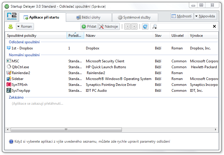224x155 pixels.
Task: Sort by Název column header
Action: tap(119, 36)
